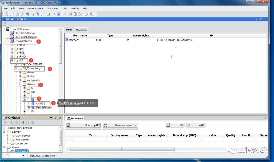Select COM server in Workbook tree

[x=23, y=136]
